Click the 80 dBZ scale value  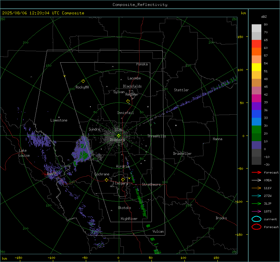pos(266,25)
